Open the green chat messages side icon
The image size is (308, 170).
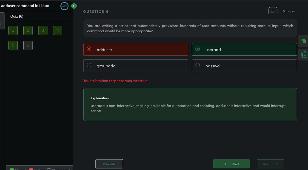(x=304, y=41)
